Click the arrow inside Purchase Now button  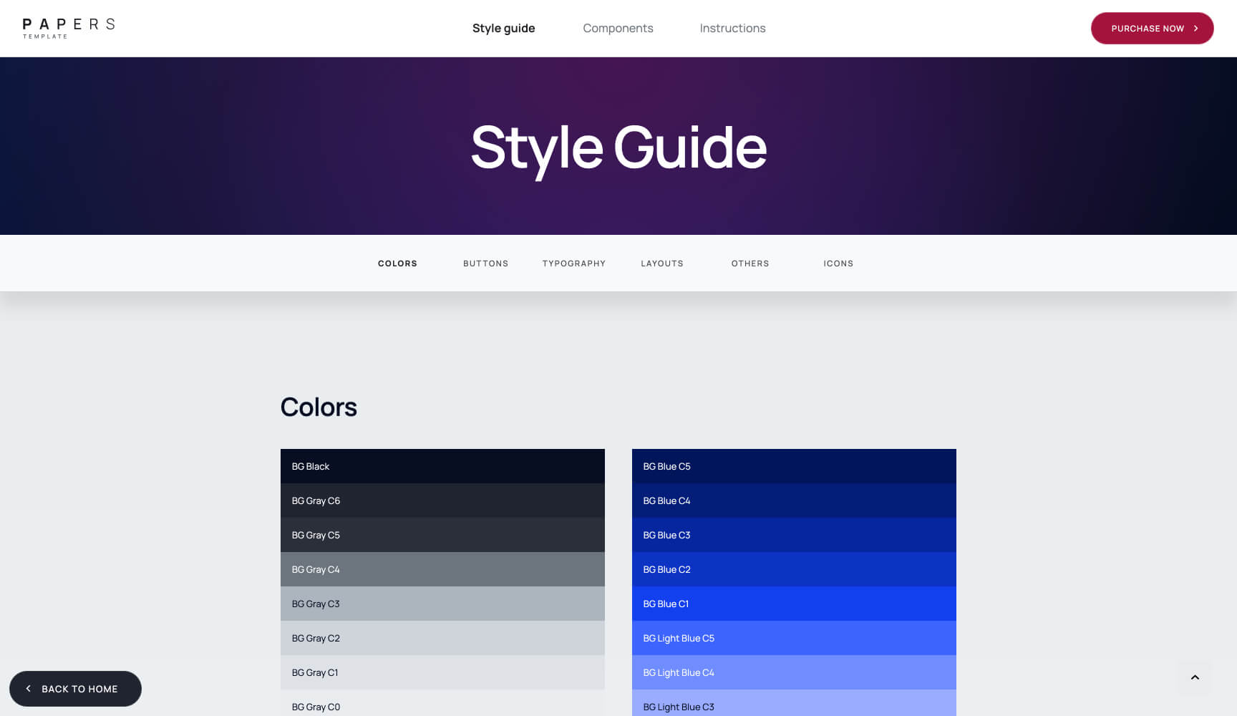pyautogui.click(x=1195, y=29)
